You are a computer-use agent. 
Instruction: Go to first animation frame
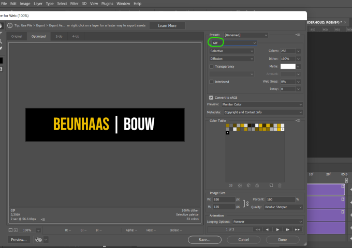[x=258, y=229]
